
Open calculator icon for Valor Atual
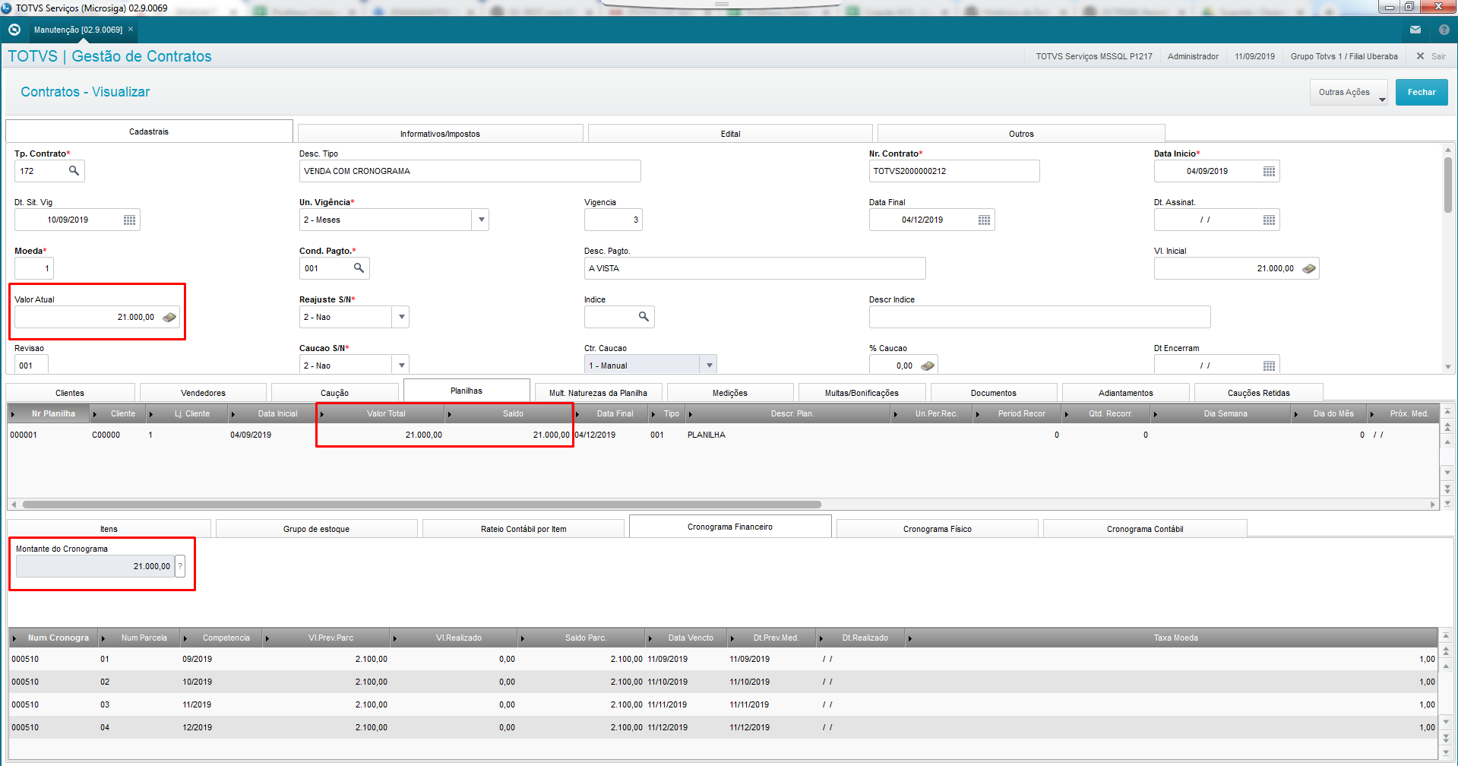point(169,317)
